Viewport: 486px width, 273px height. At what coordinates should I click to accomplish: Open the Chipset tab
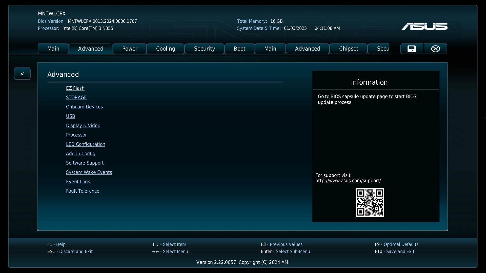tap(348, 49)
